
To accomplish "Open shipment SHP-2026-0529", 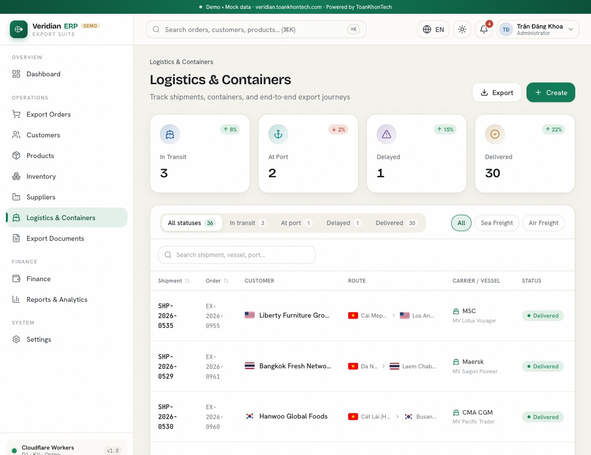I will point(167,366).
